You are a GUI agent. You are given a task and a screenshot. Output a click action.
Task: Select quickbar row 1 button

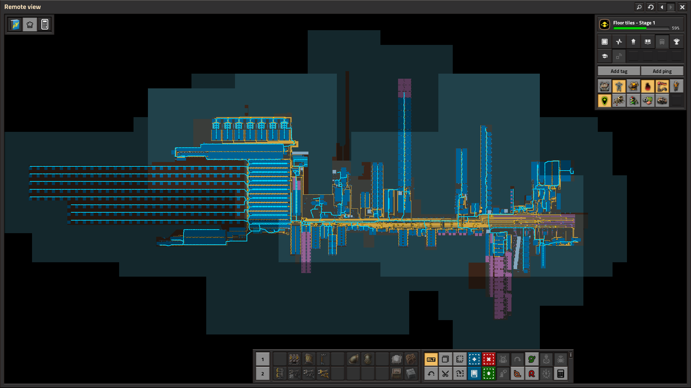click(x=263, y=359)
